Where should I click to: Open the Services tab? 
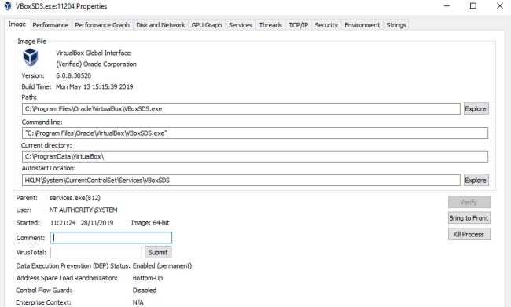tap(241, 25)
